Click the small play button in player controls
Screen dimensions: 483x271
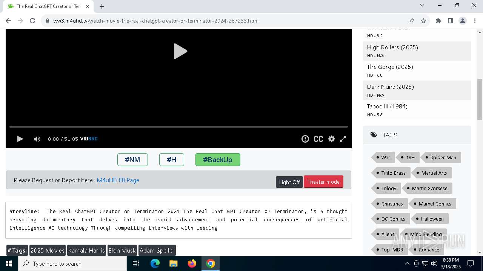[20, 139]
